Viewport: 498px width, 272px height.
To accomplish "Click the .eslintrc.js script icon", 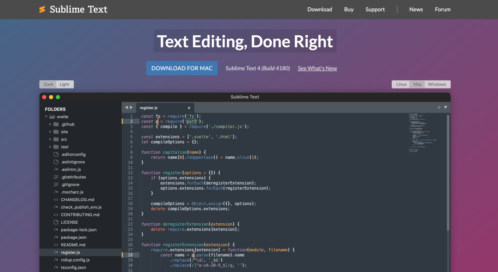I will coord(56,169).
